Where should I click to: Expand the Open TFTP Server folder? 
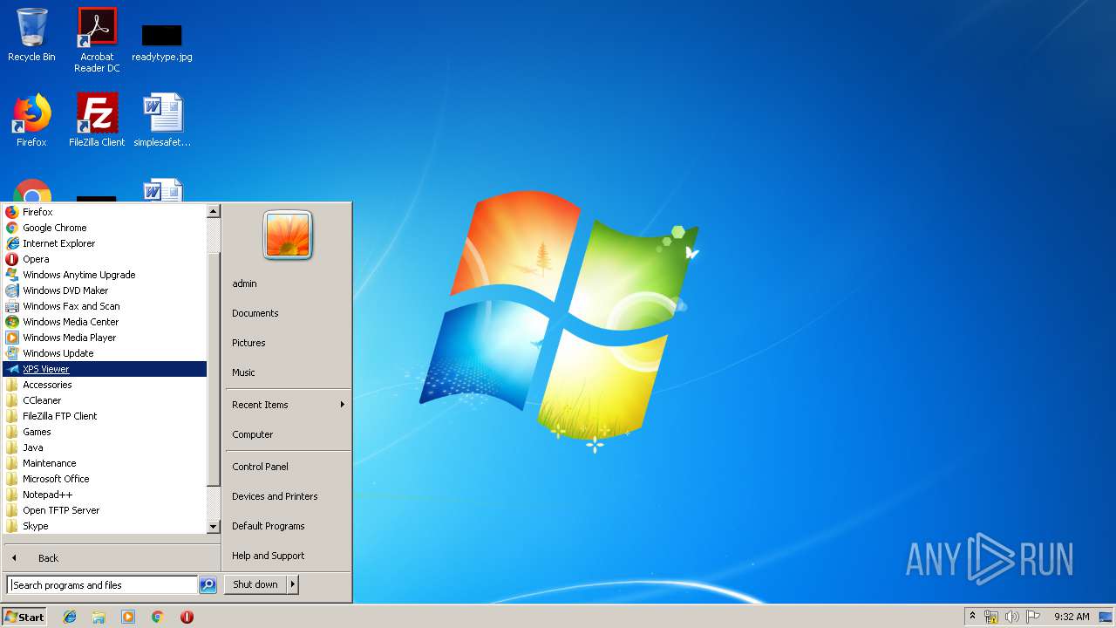click(x=105, y=510)
